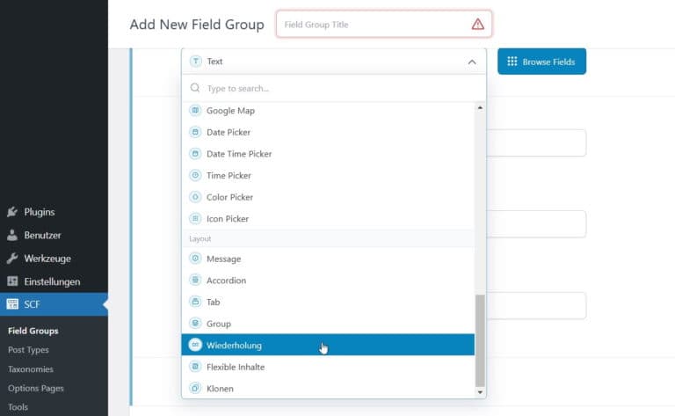Click the scrollbar down arrow

(x=480, y=392)
